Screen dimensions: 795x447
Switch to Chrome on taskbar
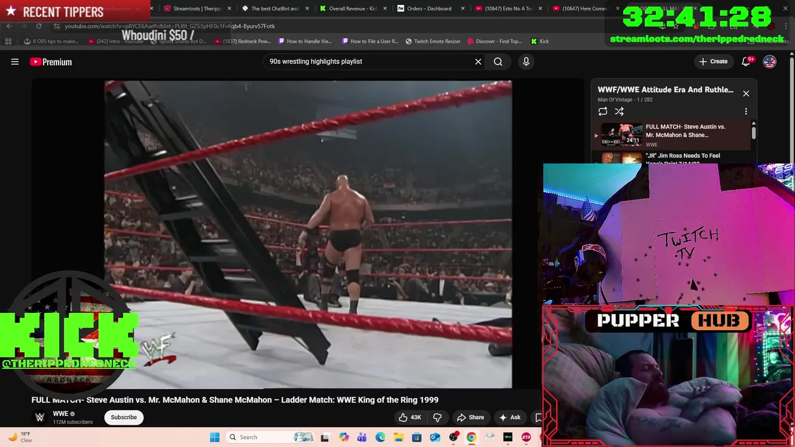(x=471, y=437)
